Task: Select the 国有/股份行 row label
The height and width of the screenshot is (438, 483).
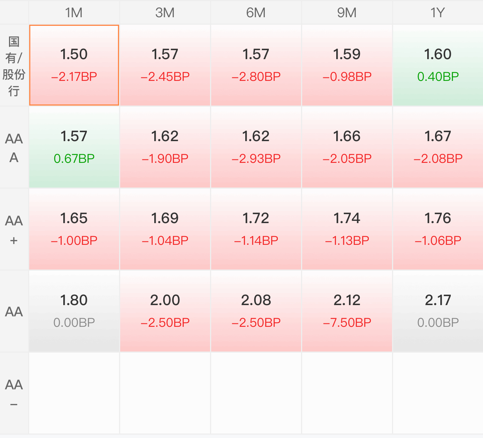Action: pyautogui.click(x=14, y=66)
